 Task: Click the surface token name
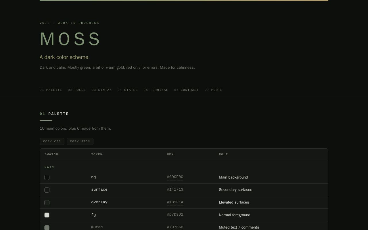[99, 190]
